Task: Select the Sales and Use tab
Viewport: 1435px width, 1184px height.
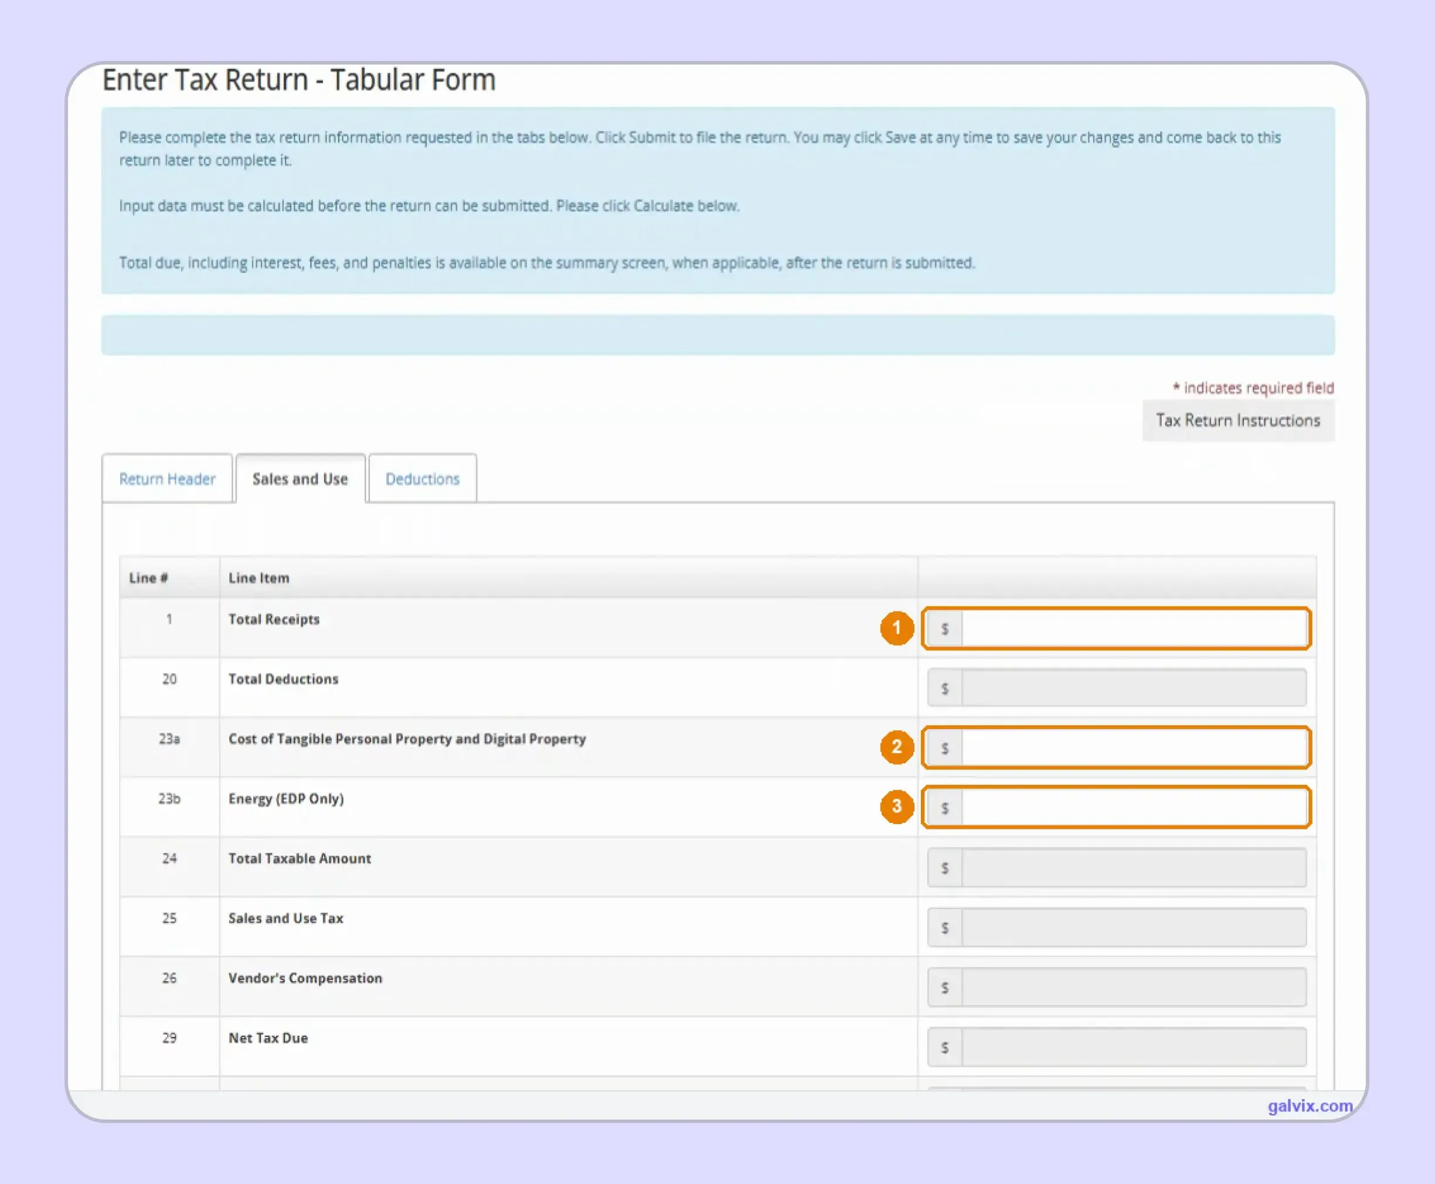Action: coord(300,479)
